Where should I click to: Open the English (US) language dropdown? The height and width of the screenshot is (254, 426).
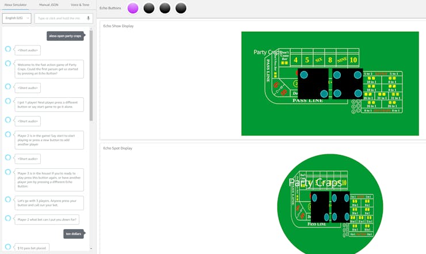point(17,18)
